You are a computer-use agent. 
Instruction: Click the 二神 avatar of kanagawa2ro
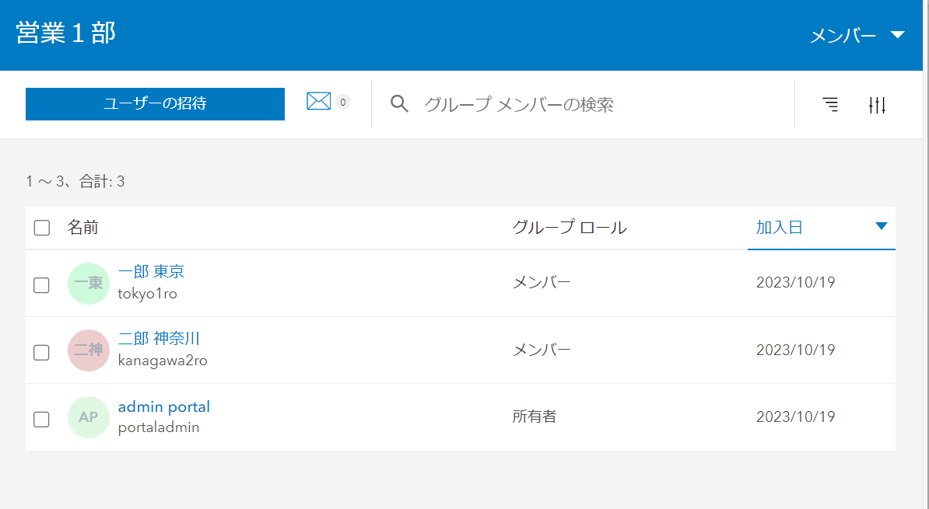coord(88,350)
